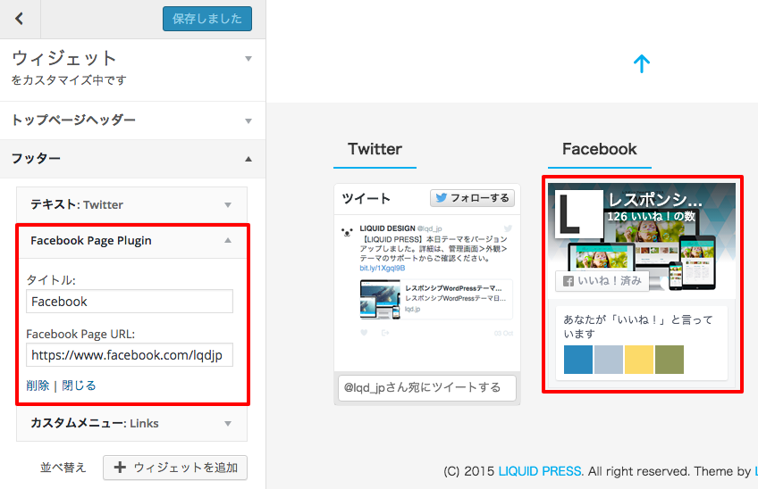Screen dimensions: 758x489
Task: Click the blue scroll-to-top arrow
Action: click(x=642, y=63)
